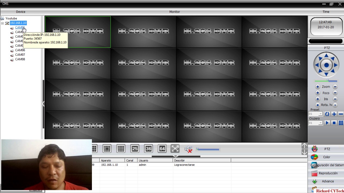Sort the log by Canal column

tap(131, 160)
